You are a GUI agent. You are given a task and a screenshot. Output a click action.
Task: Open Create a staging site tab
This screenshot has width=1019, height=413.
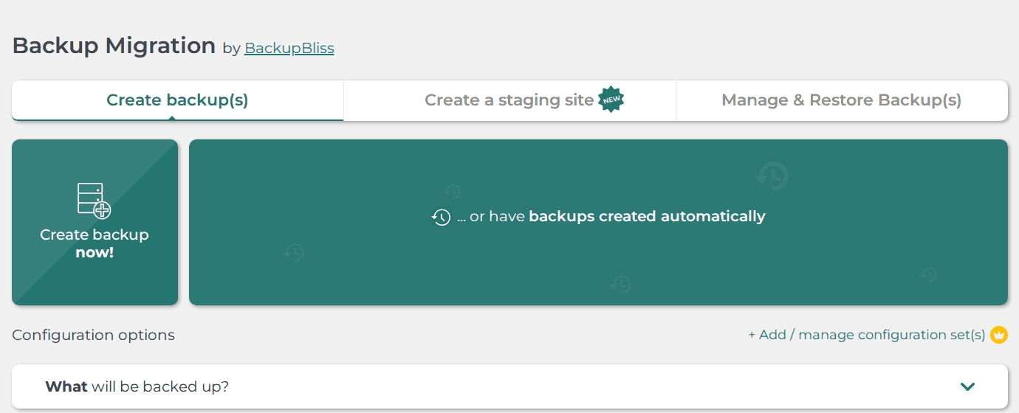pos(509,100)
